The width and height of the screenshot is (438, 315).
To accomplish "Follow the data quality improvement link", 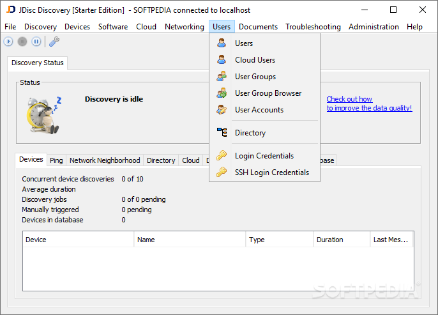I will point(369,104).
